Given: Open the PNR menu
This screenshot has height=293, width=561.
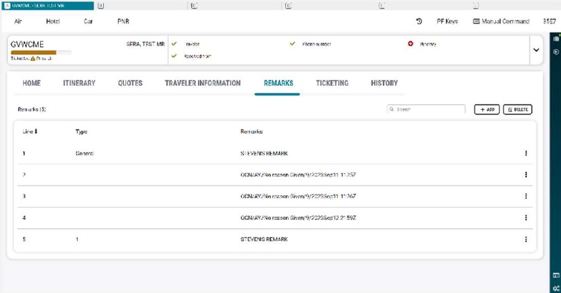Looking at the screenshot, I should [123, 22].
